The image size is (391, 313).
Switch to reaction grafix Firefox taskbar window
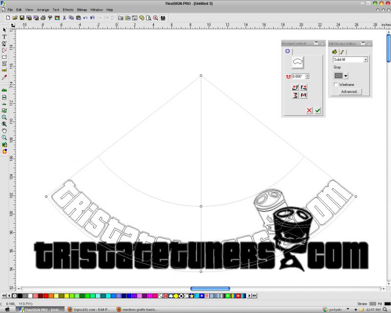tap(137, 310)
